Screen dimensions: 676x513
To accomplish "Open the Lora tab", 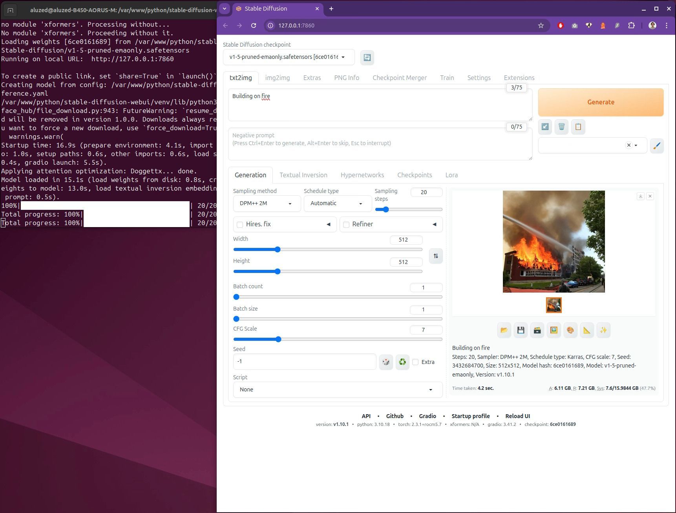I will tap(451, 175).
